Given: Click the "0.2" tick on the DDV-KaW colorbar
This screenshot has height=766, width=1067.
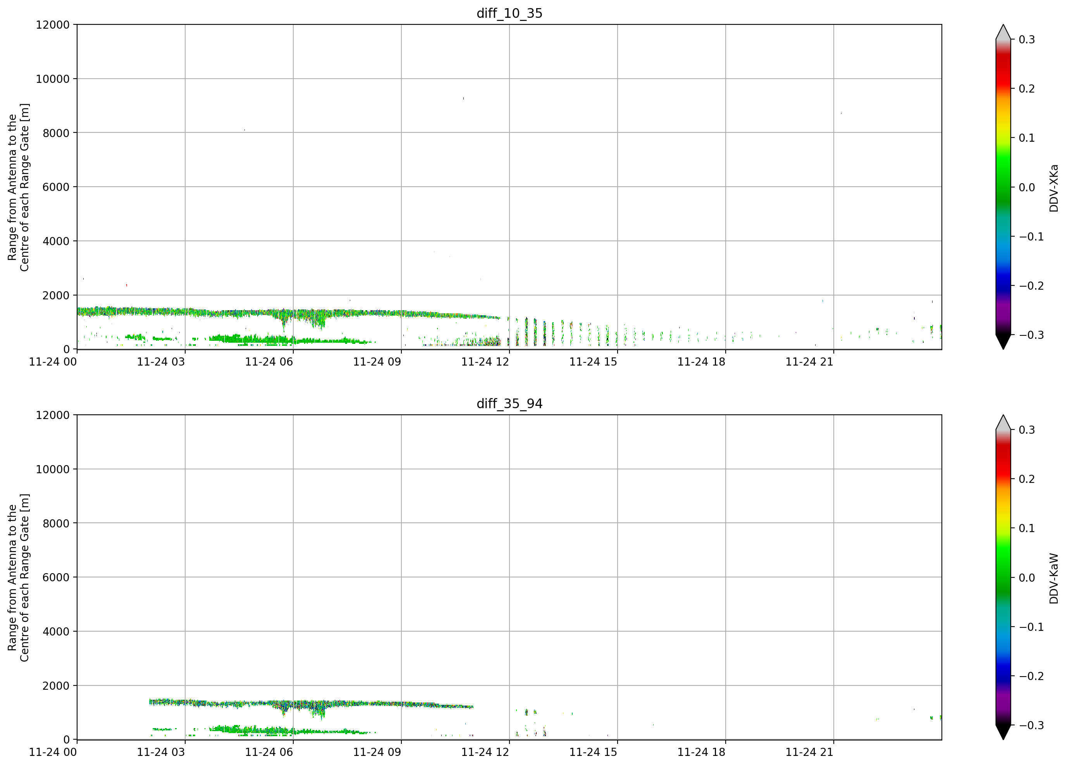Looking at the screenshot, I should pos(1027,479).
